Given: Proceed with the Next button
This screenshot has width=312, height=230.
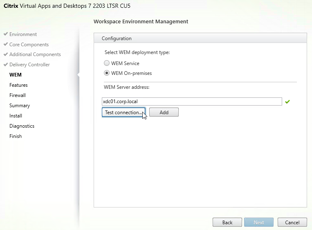Looking at the screenshot, I should point(259,222).
